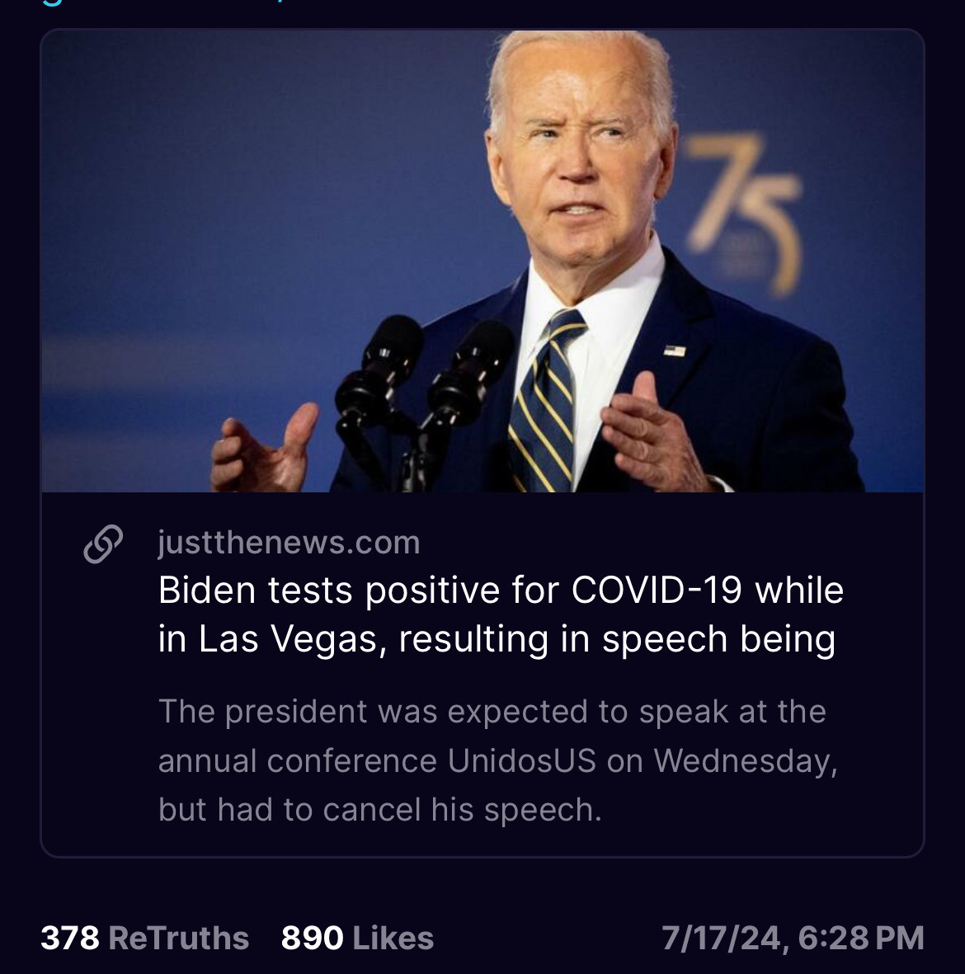
Task: Open the justthenews.com source domain
Action: coord(289,543)
